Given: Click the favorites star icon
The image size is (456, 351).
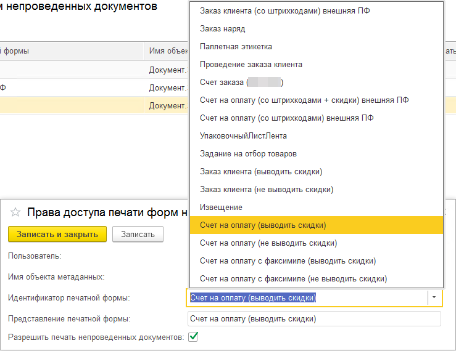Looking at the screenshot, I should [x=15, y=212].
